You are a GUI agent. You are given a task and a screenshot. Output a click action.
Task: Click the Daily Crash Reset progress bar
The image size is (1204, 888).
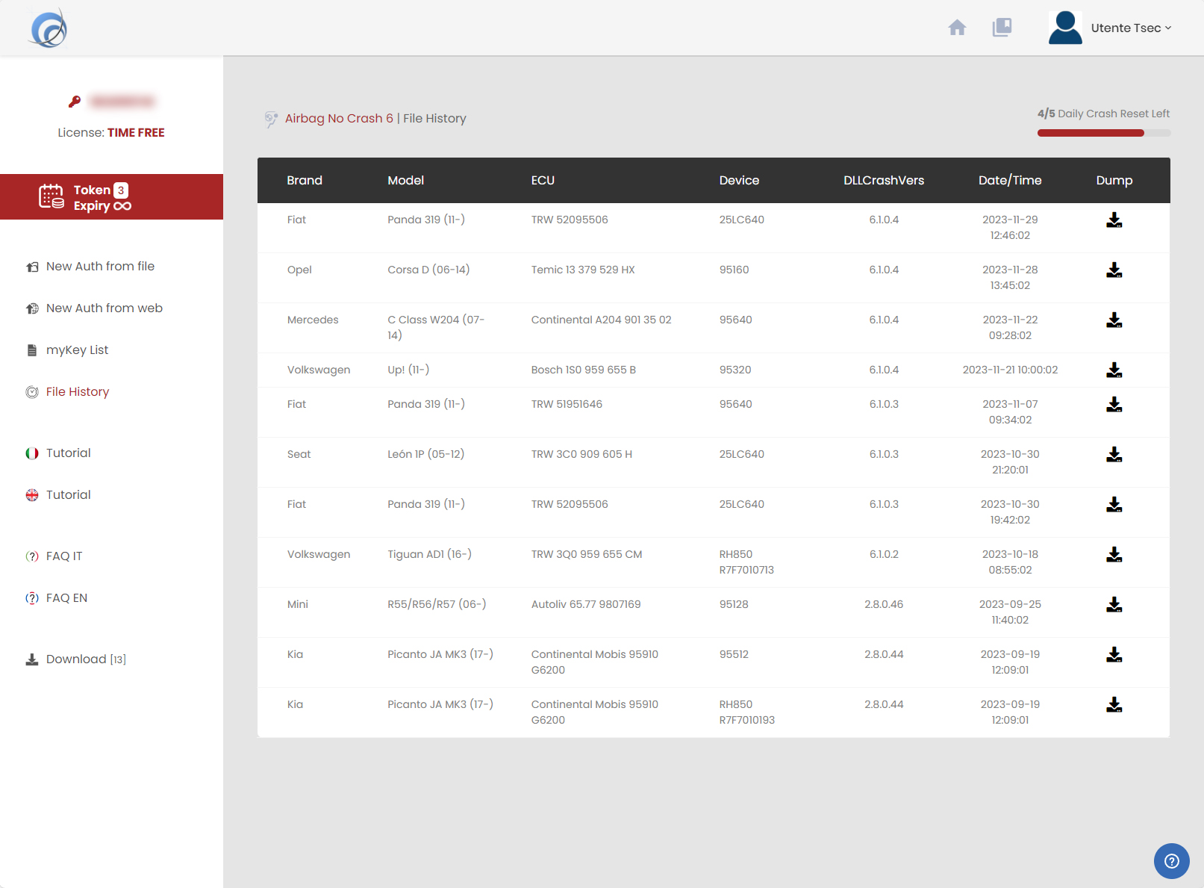(1103, 133)
